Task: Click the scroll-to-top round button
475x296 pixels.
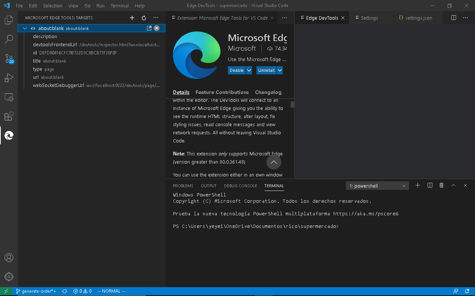Action: (274, 162)
